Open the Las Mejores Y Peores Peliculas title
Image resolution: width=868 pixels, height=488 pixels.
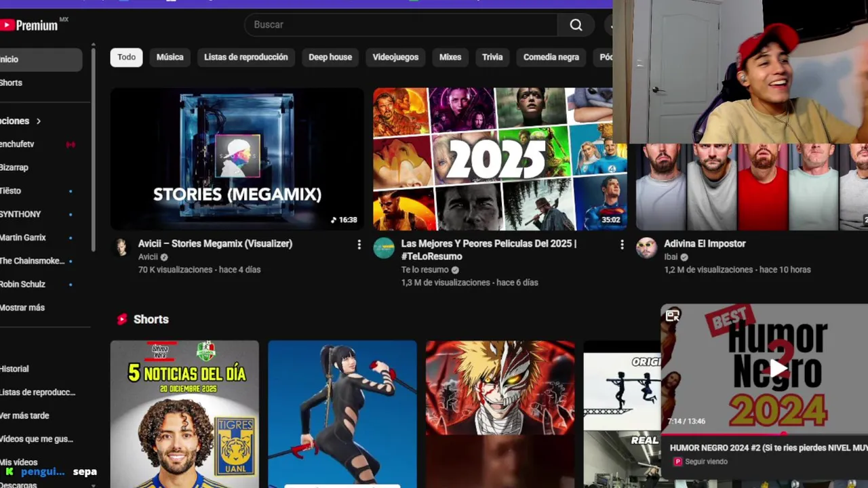pos(489,250)
